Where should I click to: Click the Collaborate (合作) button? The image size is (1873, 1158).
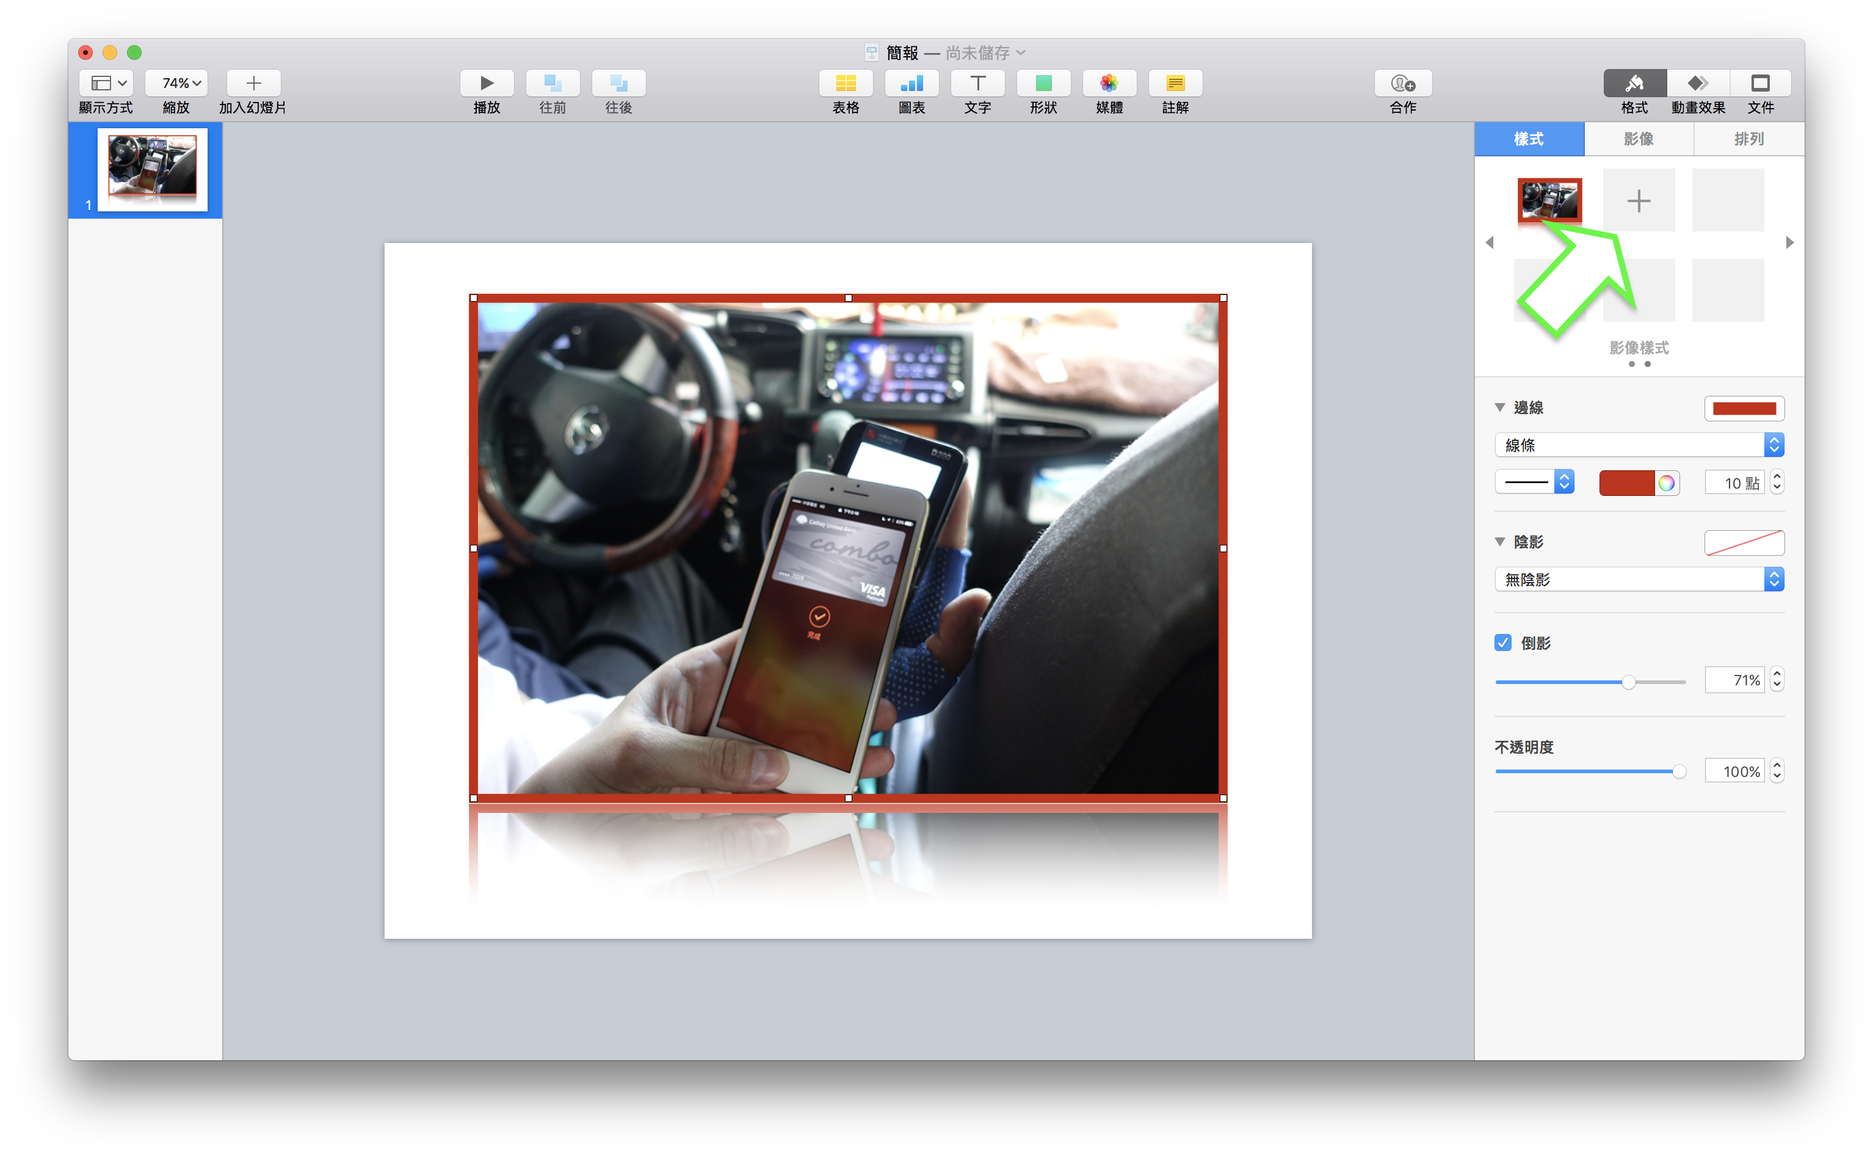[x=1403, y=82]
